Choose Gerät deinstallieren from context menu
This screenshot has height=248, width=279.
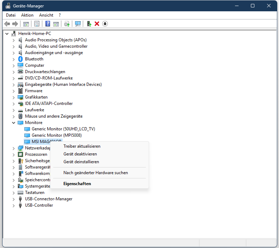point(100,162)
